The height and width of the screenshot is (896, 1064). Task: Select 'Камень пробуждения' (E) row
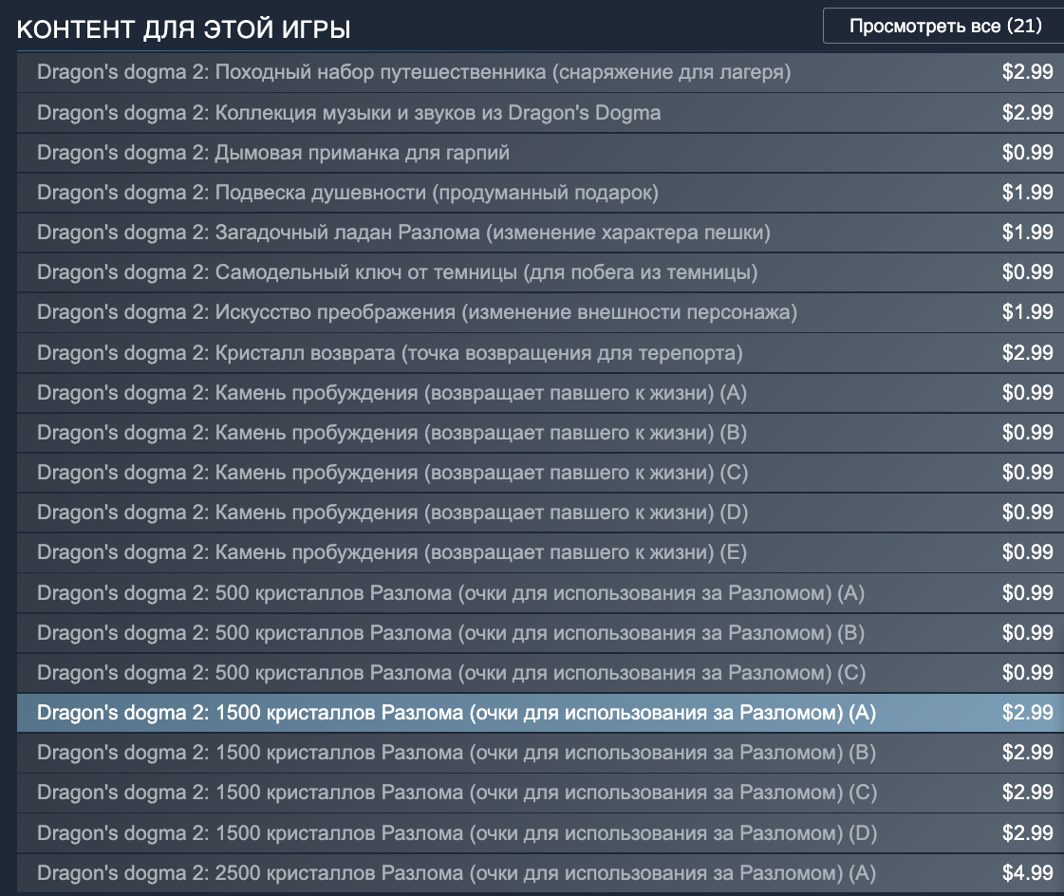coord(540,552)
